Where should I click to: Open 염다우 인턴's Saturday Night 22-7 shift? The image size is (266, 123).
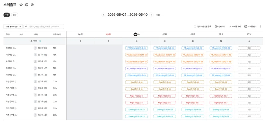[x=221, y=103]
